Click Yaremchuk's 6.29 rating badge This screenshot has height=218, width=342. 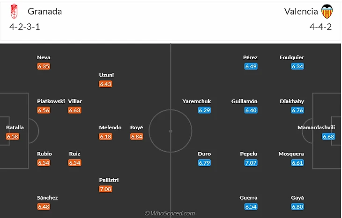204,110
